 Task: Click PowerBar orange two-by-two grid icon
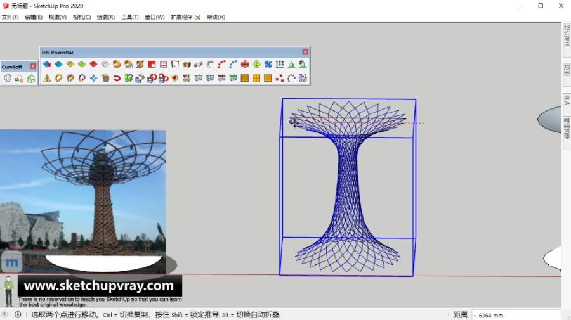click(x=256, y=78)
